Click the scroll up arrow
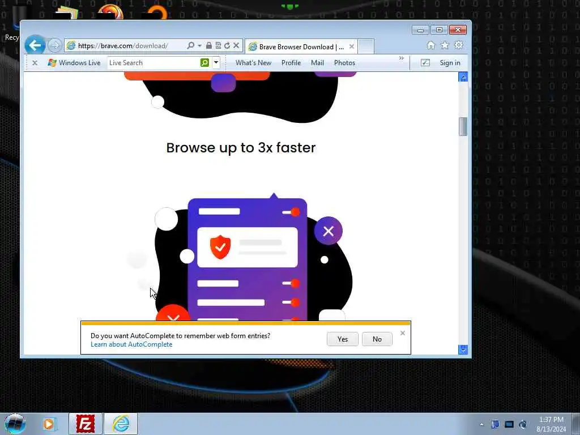Image resolution: width=580 pixels, height=435 pixels. click(463, 77)
